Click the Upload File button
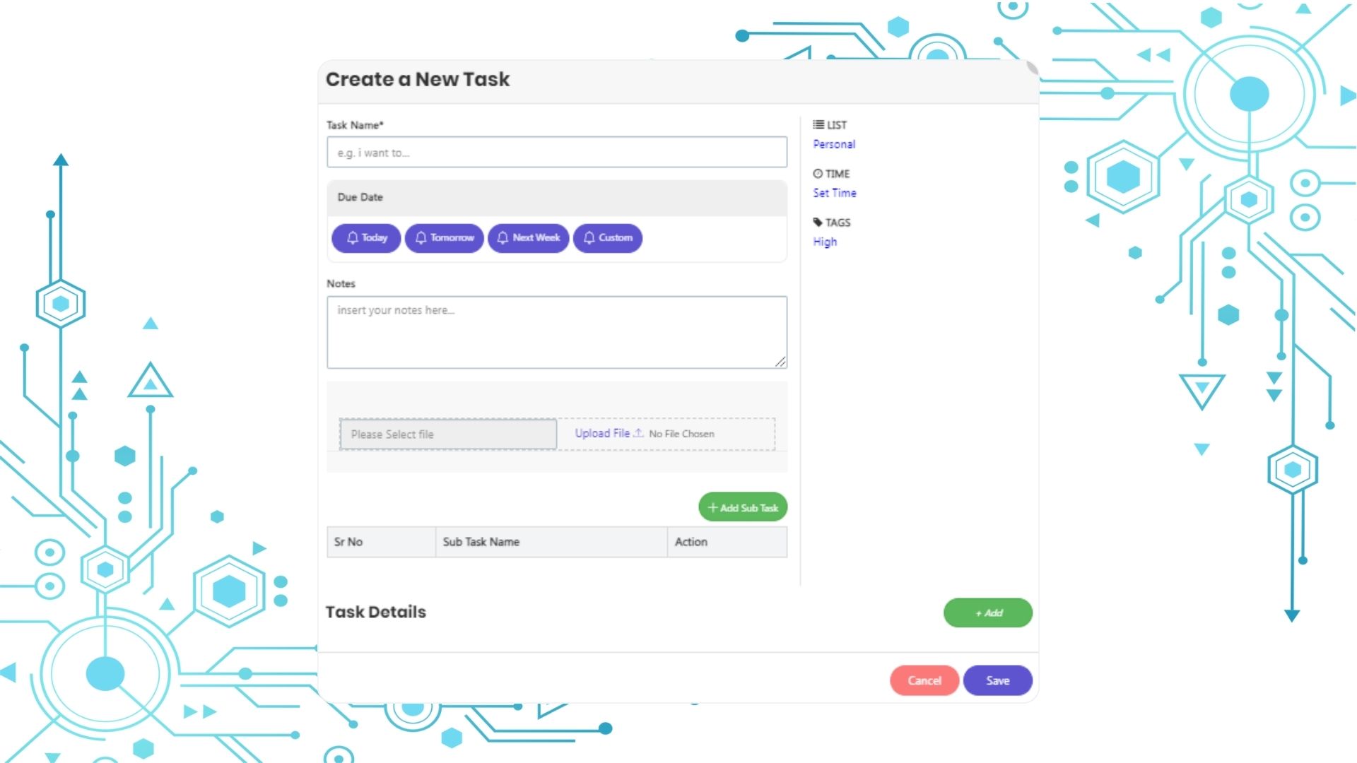 pyautogui.click(x=606, y=432)
